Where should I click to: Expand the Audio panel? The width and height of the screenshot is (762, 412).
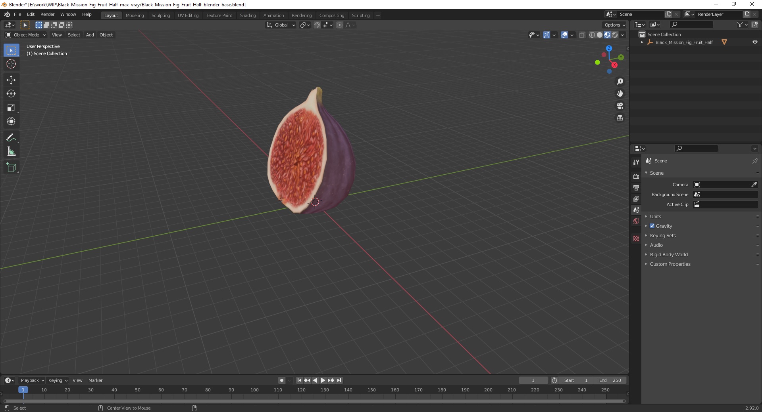[656, 245]
